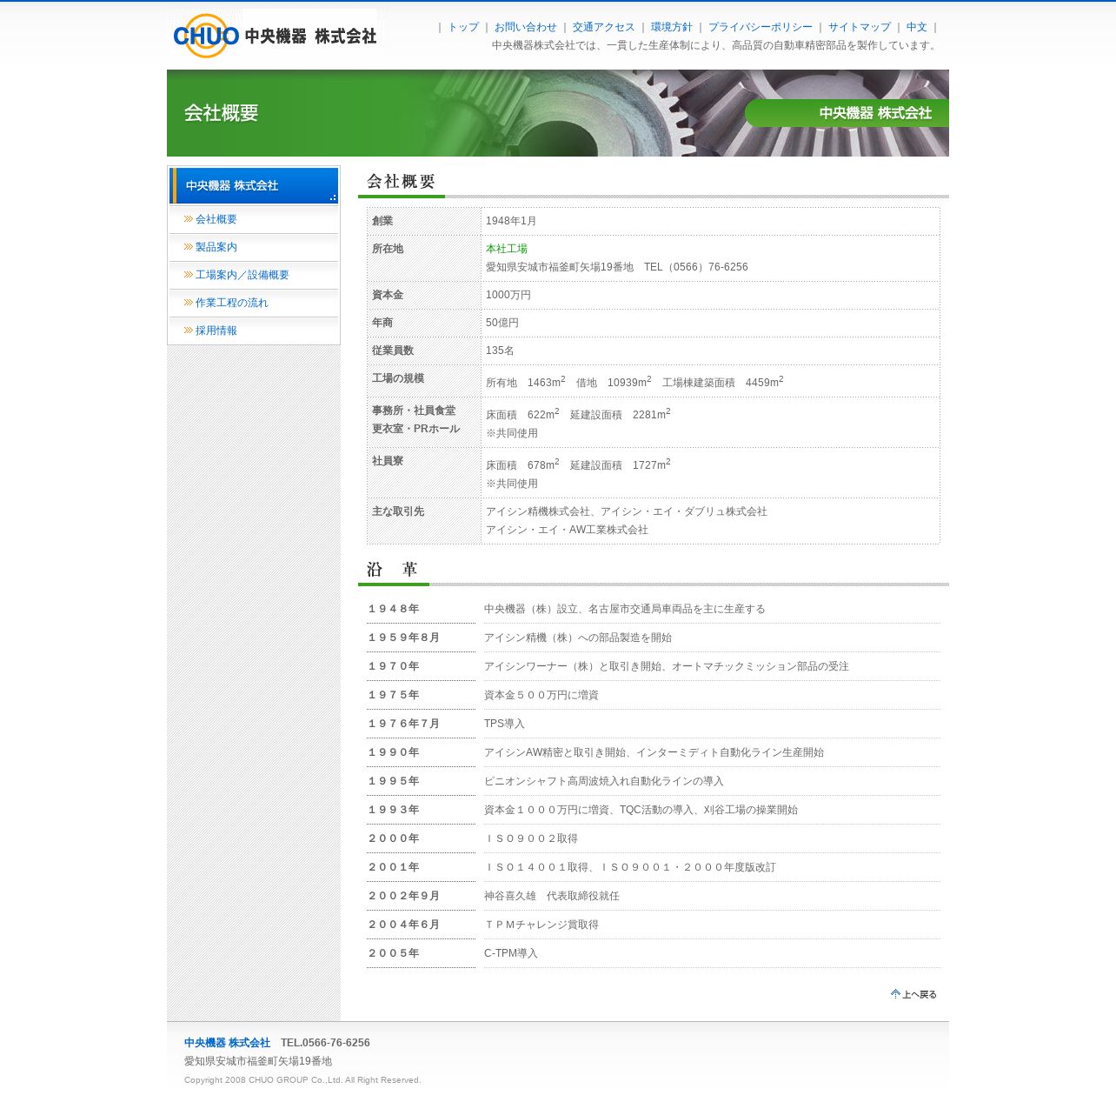Select 製品案内 in the sidebar menu
Viewport: 1116px width, 1102px height.
[x=216, y=247]
